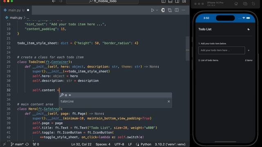Click the Todo List title in the app
The image size is (262, 147).
[x=205, y=29]
